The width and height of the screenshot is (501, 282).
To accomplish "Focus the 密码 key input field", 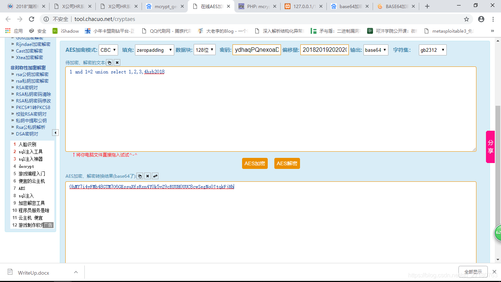I will [256, 50].
